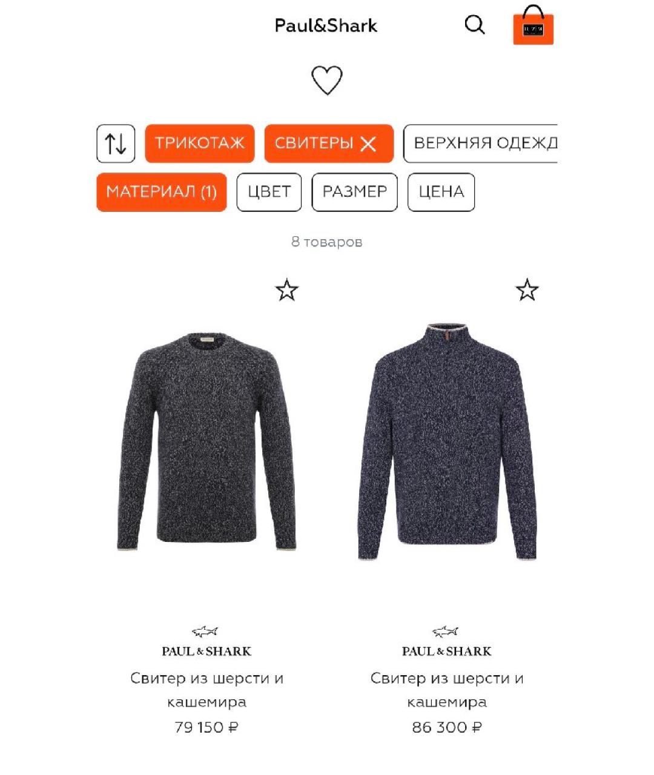This screenshot has height=775, width=654.
Task: View the zip-neck navy sweater image
Action: tap(447, 442)
